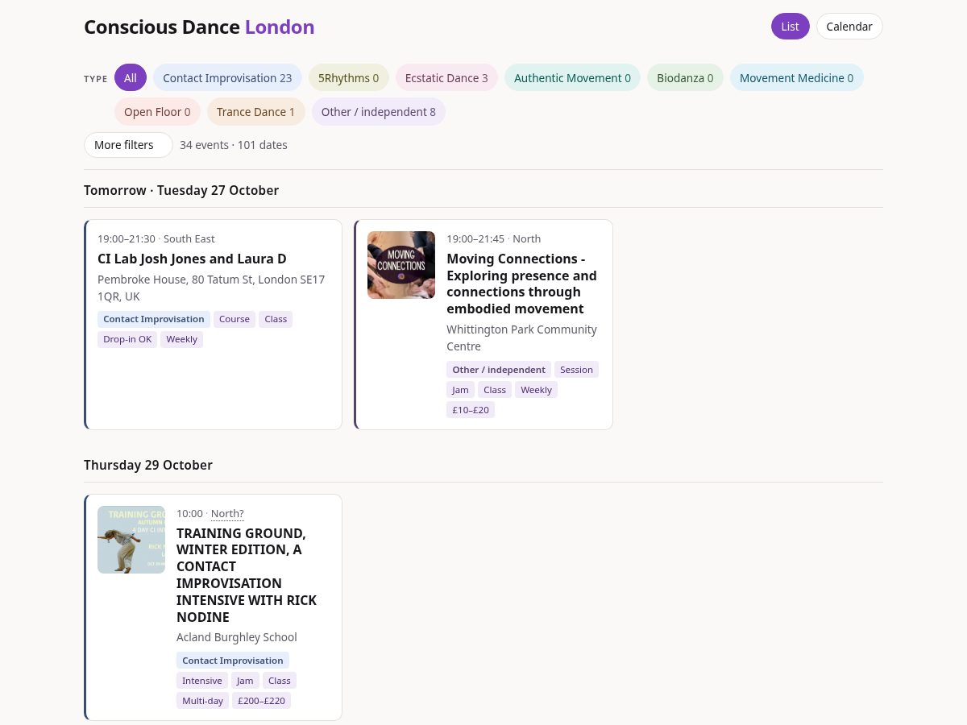Select the All type filter
Screen dimensions: 967x725
click(x=131, y=78)
